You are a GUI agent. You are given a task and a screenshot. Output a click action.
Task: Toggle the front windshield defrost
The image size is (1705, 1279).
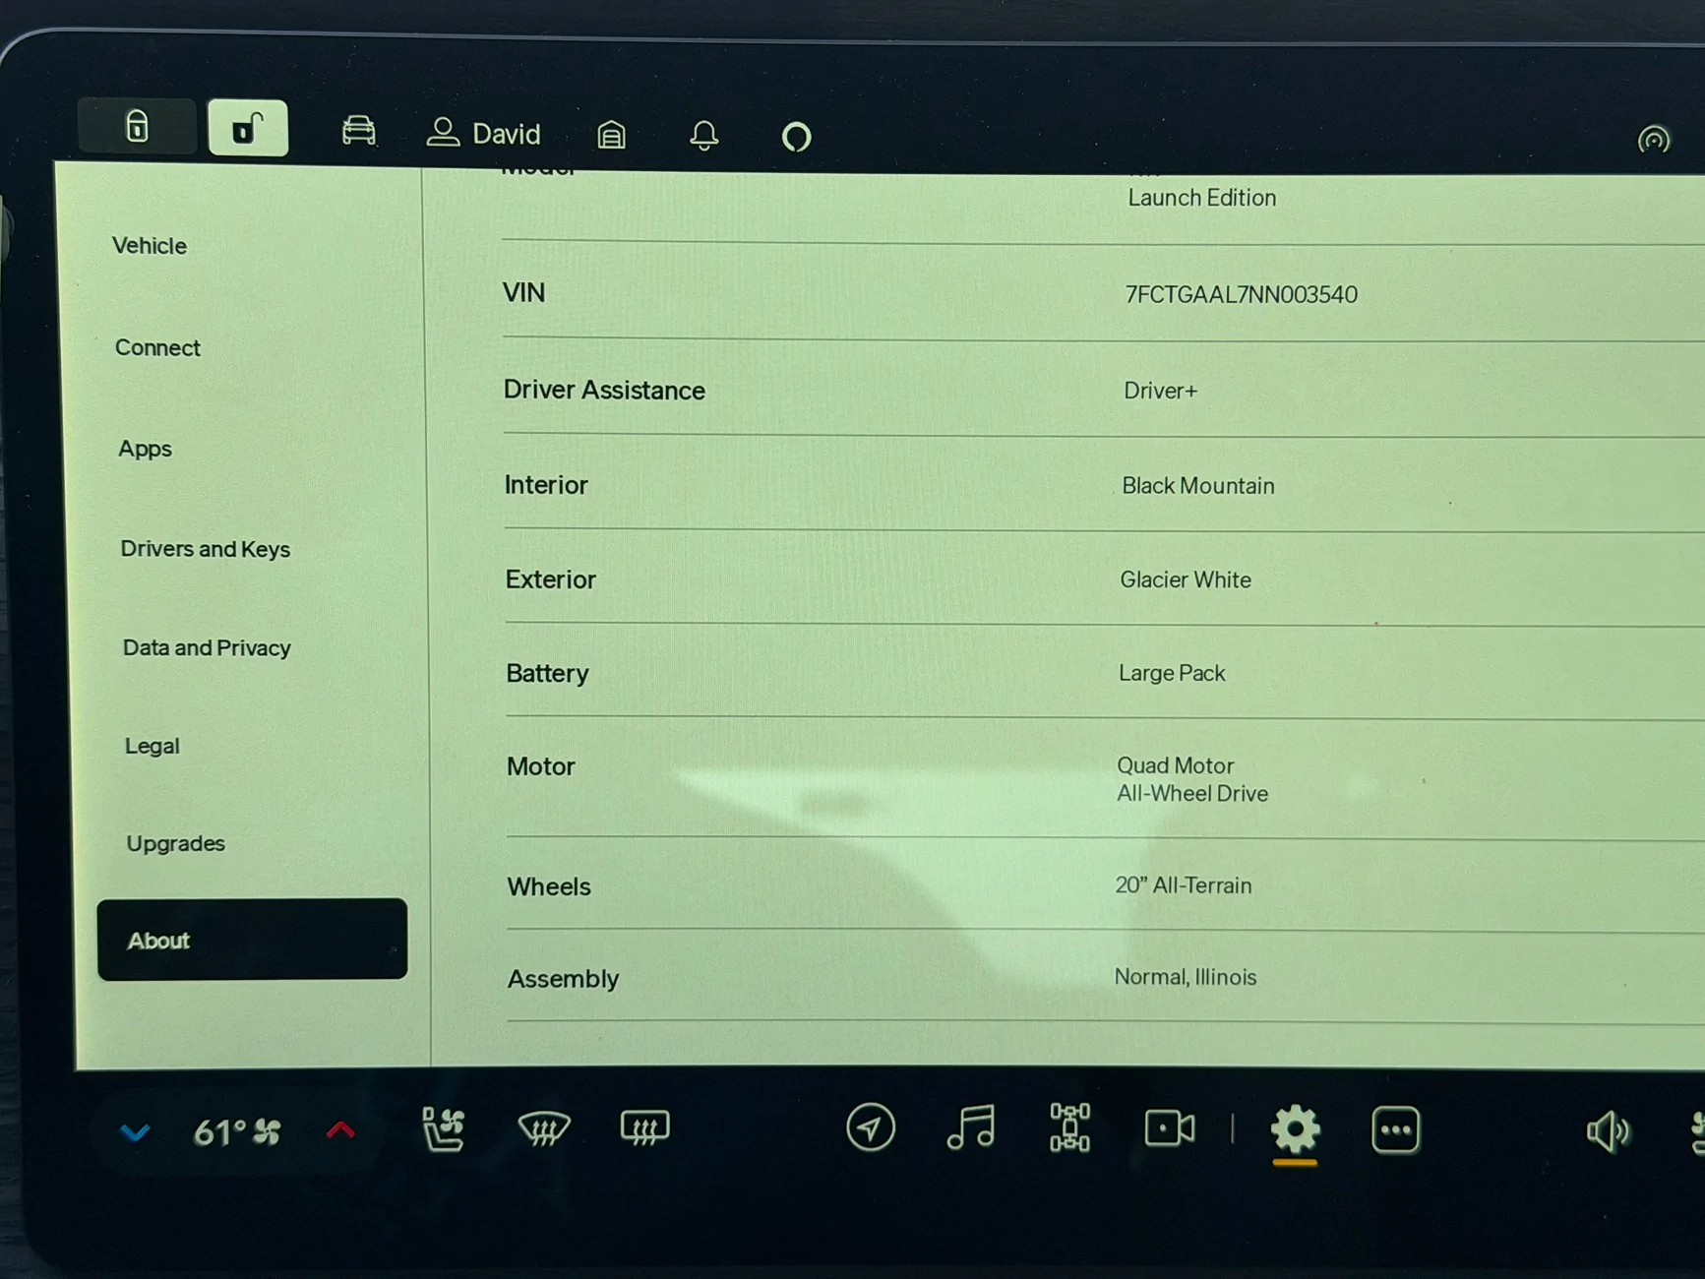[543, 1128]
